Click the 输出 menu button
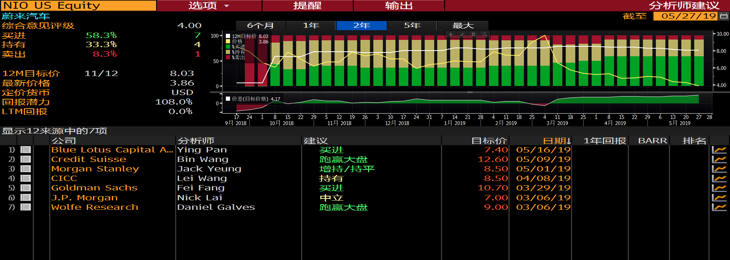This screenshot has height=260, width=730. point(399,6)
